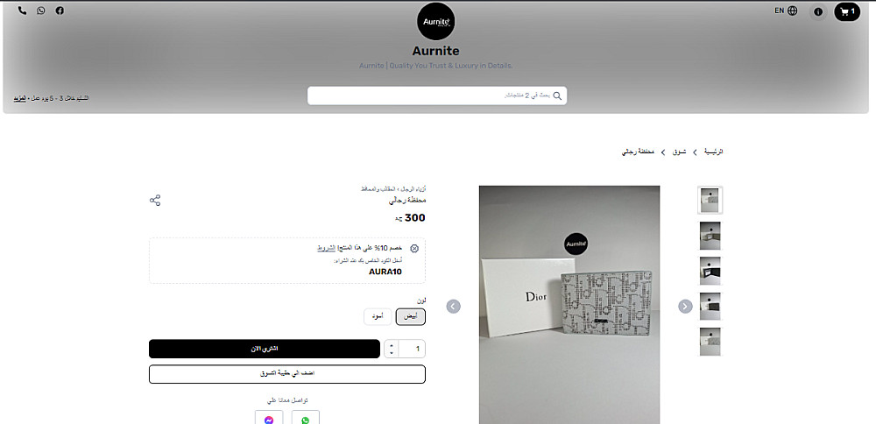
Task: Go to previous product image arrow
Action: 454,306
